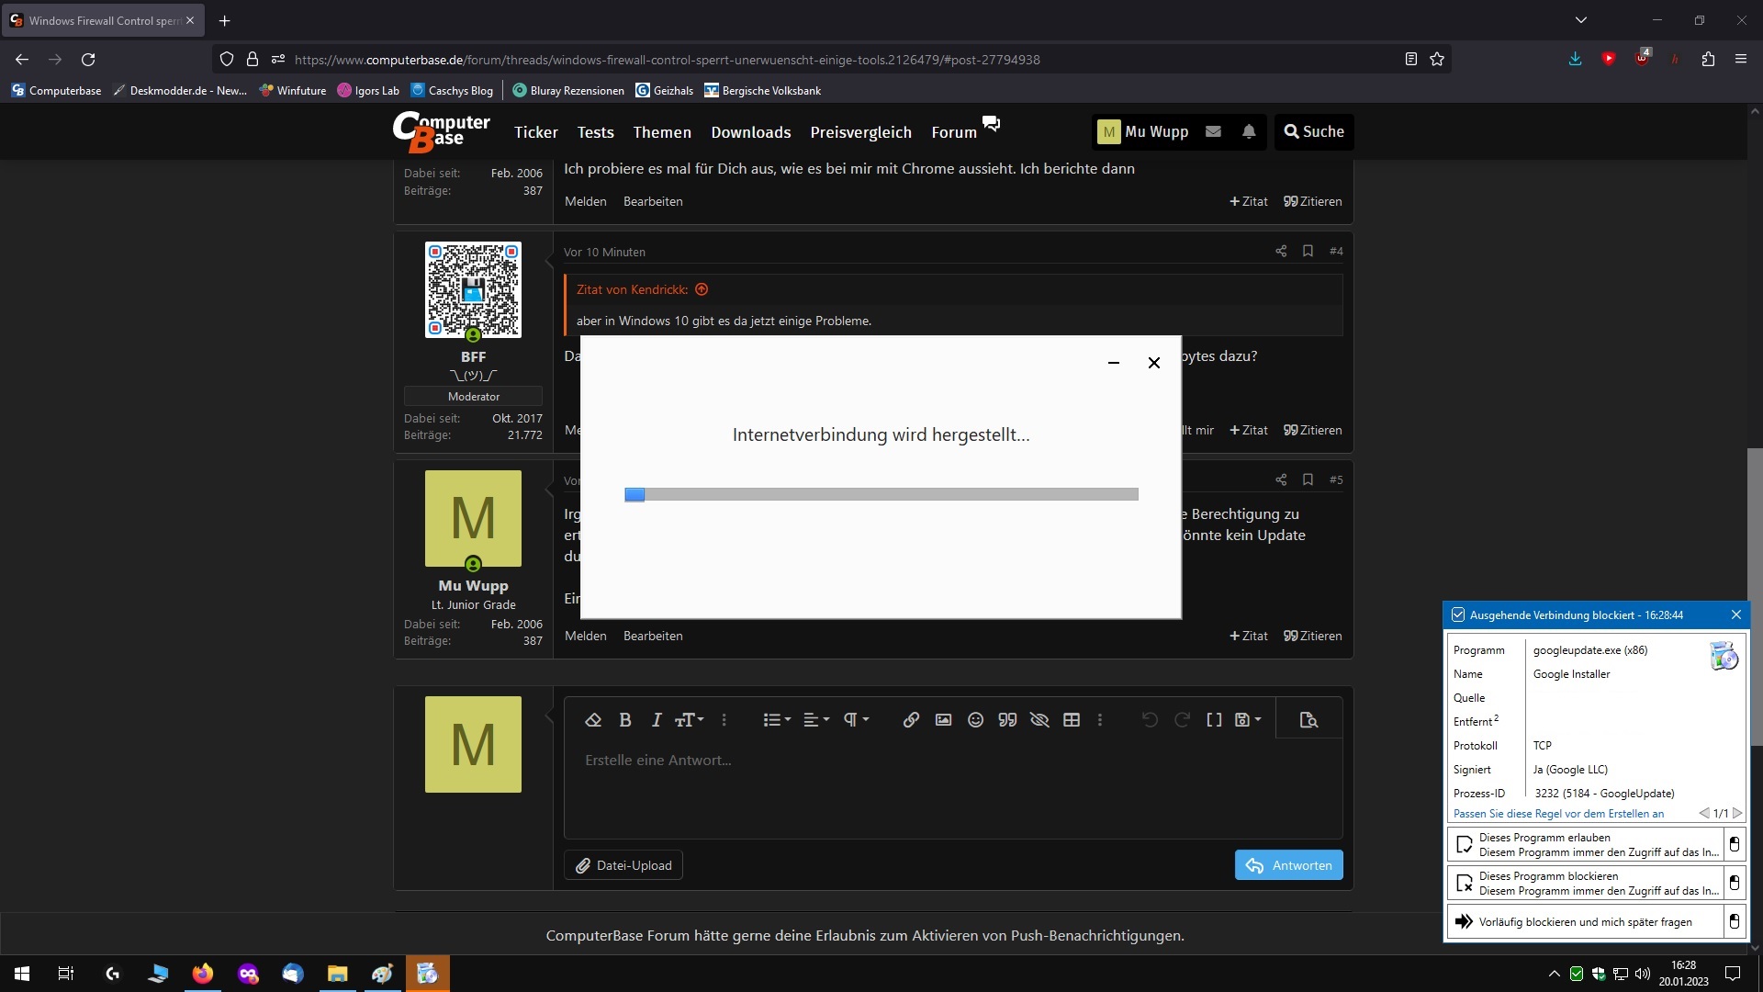Click the remove formatting eraser icon

(593, 720)
